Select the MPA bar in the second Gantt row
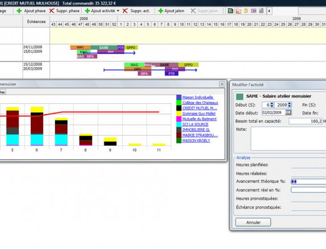This screenshot has height=250, width=326. tap(145, 74)
